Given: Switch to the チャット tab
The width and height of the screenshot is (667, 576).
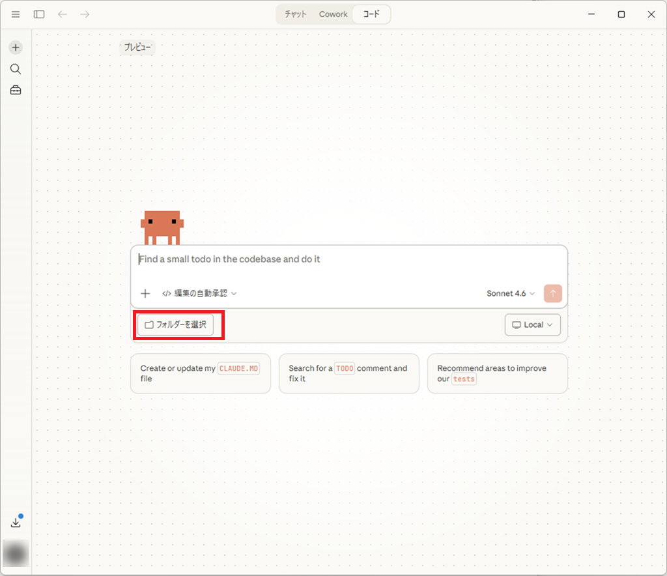Looking at the screenshot, I should [295, 14].
